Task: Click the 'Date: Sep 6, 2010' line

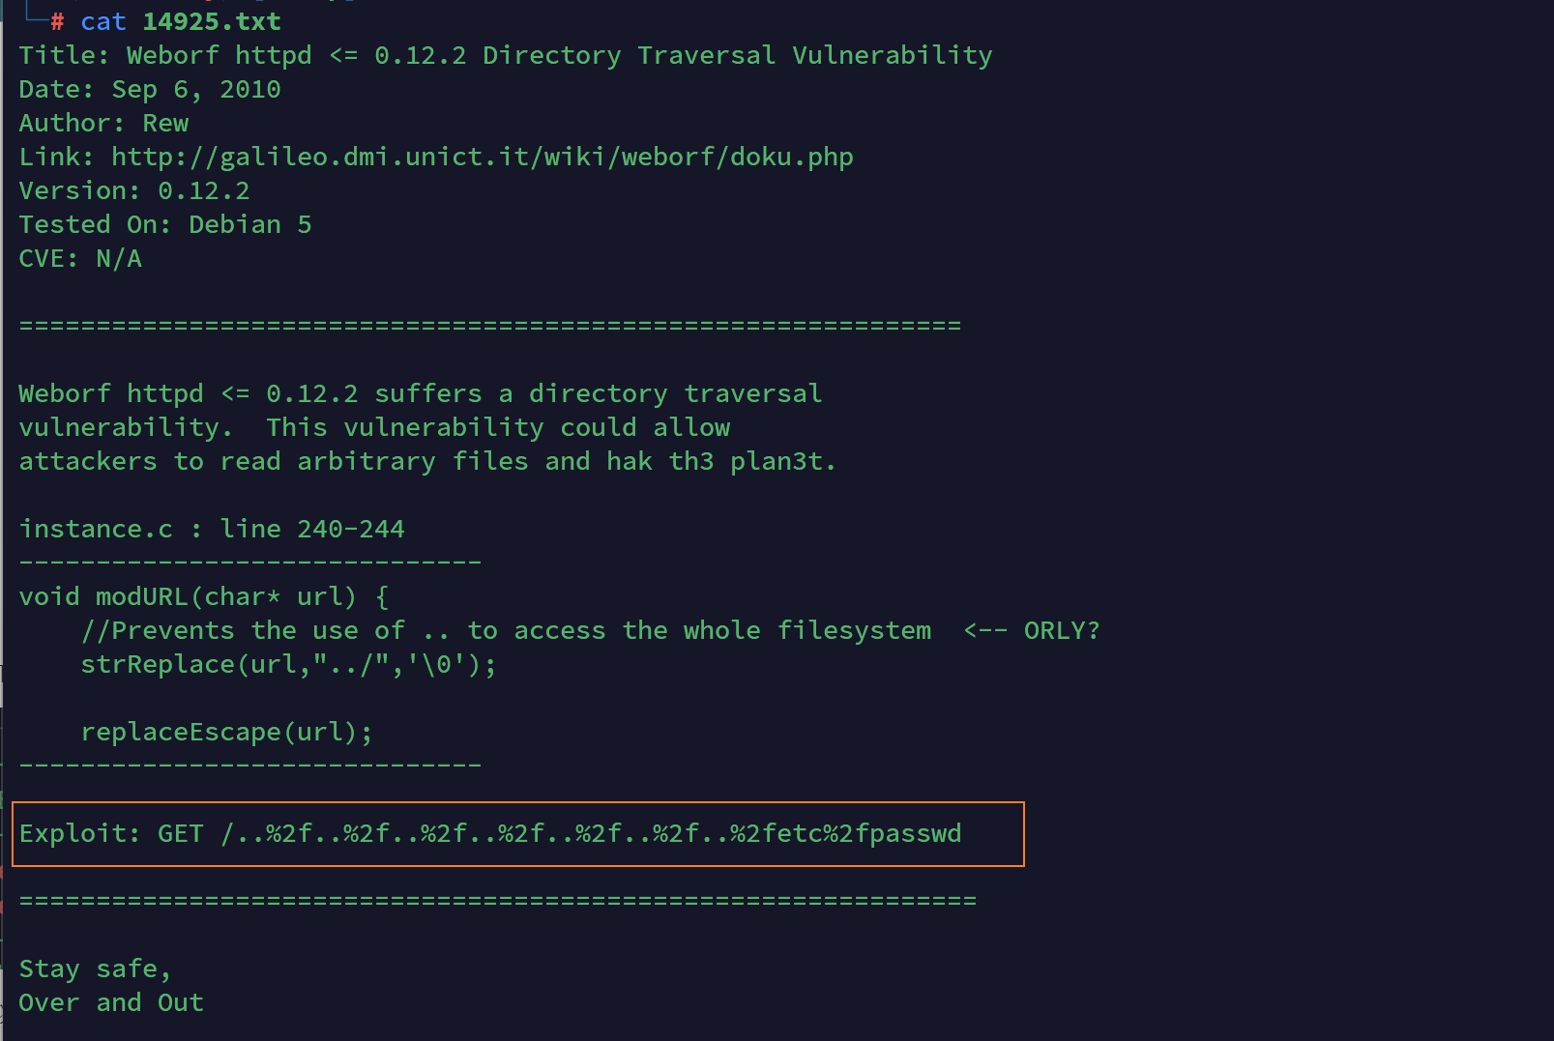Action: click(x=150, y=89)
